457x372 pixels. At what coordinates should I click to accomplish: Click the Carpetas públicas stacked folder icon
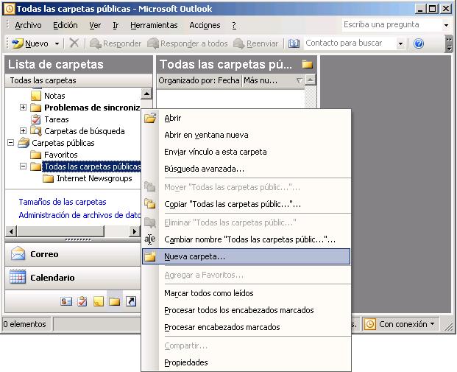(24, 143)
